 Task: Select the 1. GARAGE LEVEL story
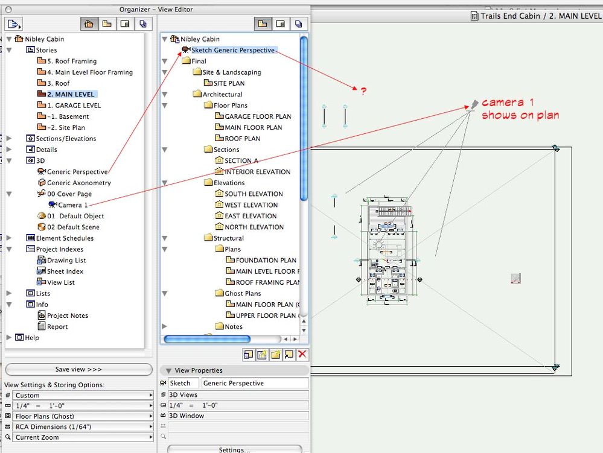(74, 106)
